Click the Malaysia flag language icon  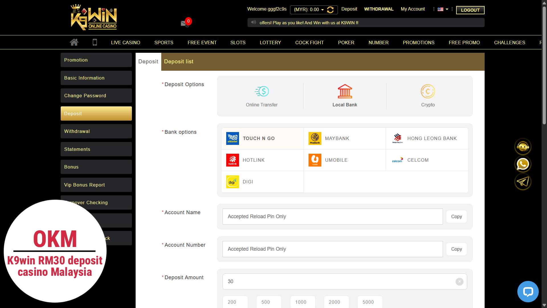(x=440, y=9)
